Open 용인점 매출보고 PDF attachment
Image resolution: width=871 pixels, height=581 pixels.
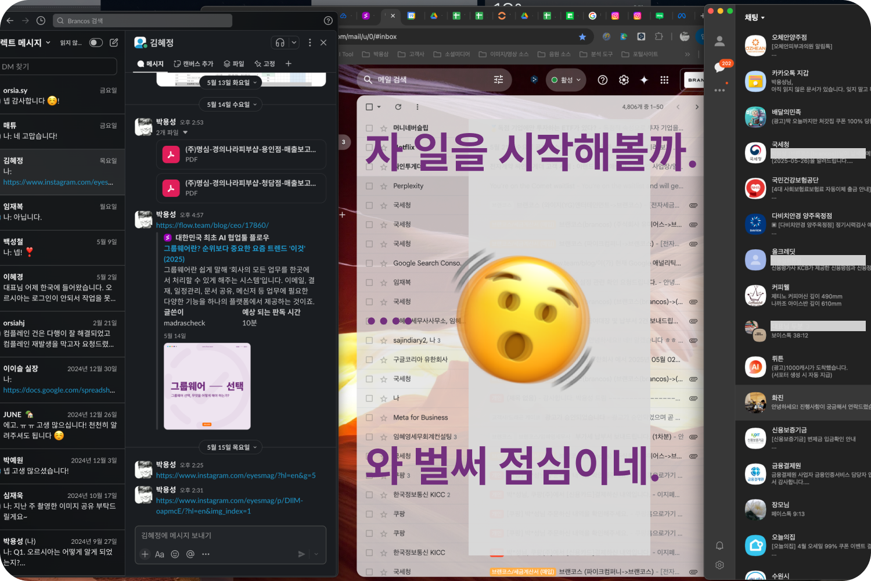coord(241,154)
